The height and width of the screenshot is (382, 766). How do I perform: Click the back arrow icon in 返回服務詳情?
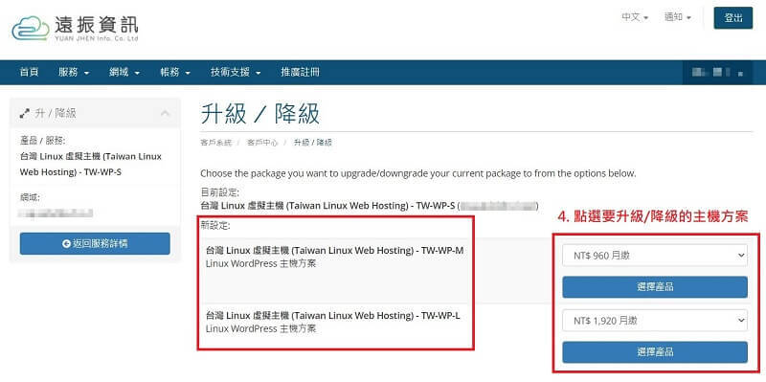pos(66,243)
